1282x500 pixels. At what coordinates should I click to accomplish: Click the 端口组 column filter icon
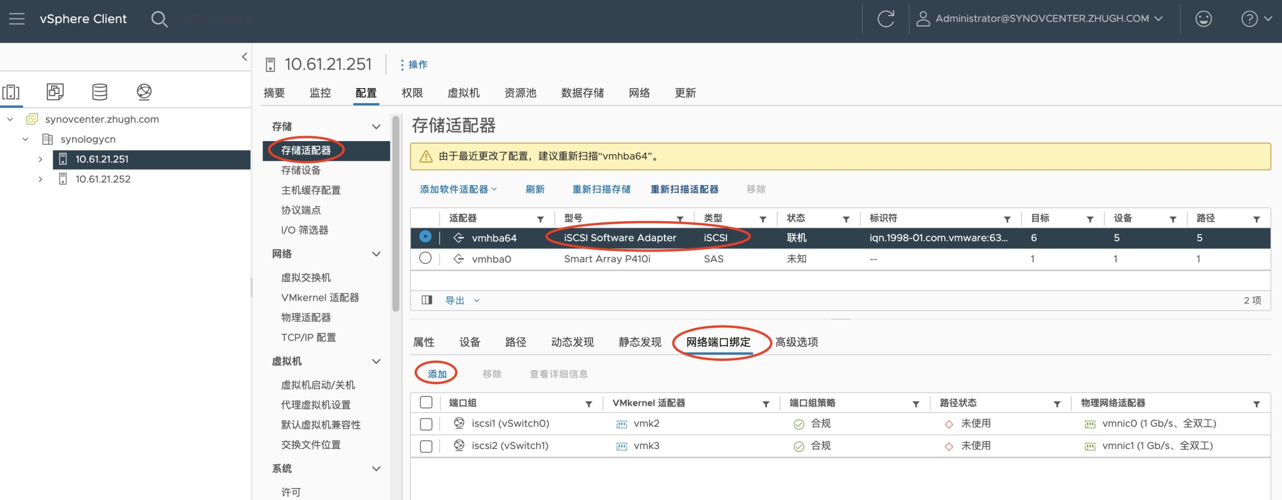pyautogui.click(x=589, y=404)
